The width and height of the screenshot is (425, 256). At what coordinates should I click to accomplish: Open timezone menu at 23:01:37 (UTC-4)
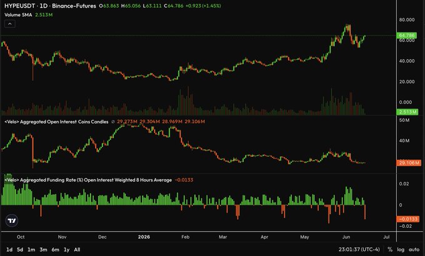point(359,249)
